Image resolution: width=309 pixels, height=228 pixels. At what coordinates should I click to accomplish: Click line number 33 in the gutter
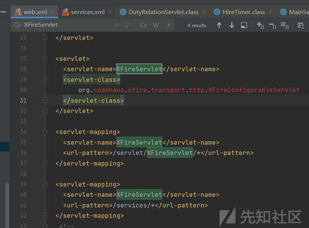tap(23, 121)
